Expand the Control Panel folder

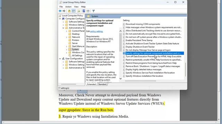click(x=67, y=31)
